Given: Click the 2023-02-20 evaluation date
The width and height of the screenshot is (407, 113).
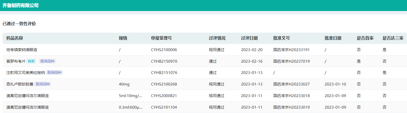Looking at the screenshot, I should [x=252, y=50].
